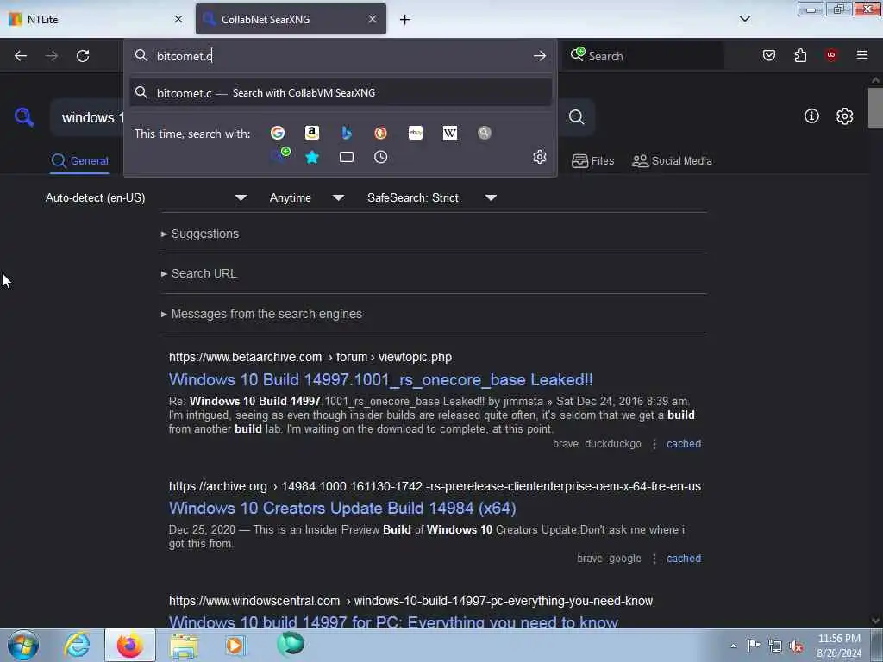Search open tabs via the tab icon

click(347, 157)
